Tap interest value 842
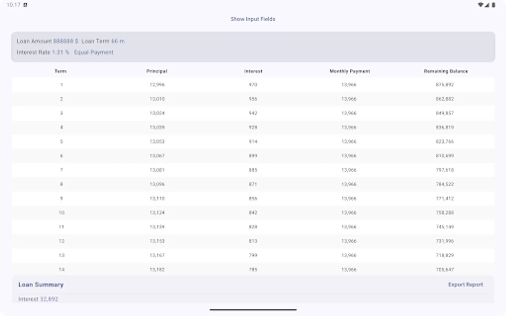The width and height of the screenshot is (506, 316). coord(253,213)
